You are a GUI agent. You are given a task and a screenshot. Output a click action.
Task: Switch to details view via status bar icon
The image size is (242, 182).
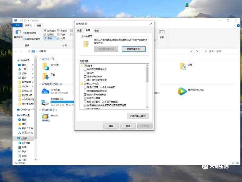click(234, 163)
